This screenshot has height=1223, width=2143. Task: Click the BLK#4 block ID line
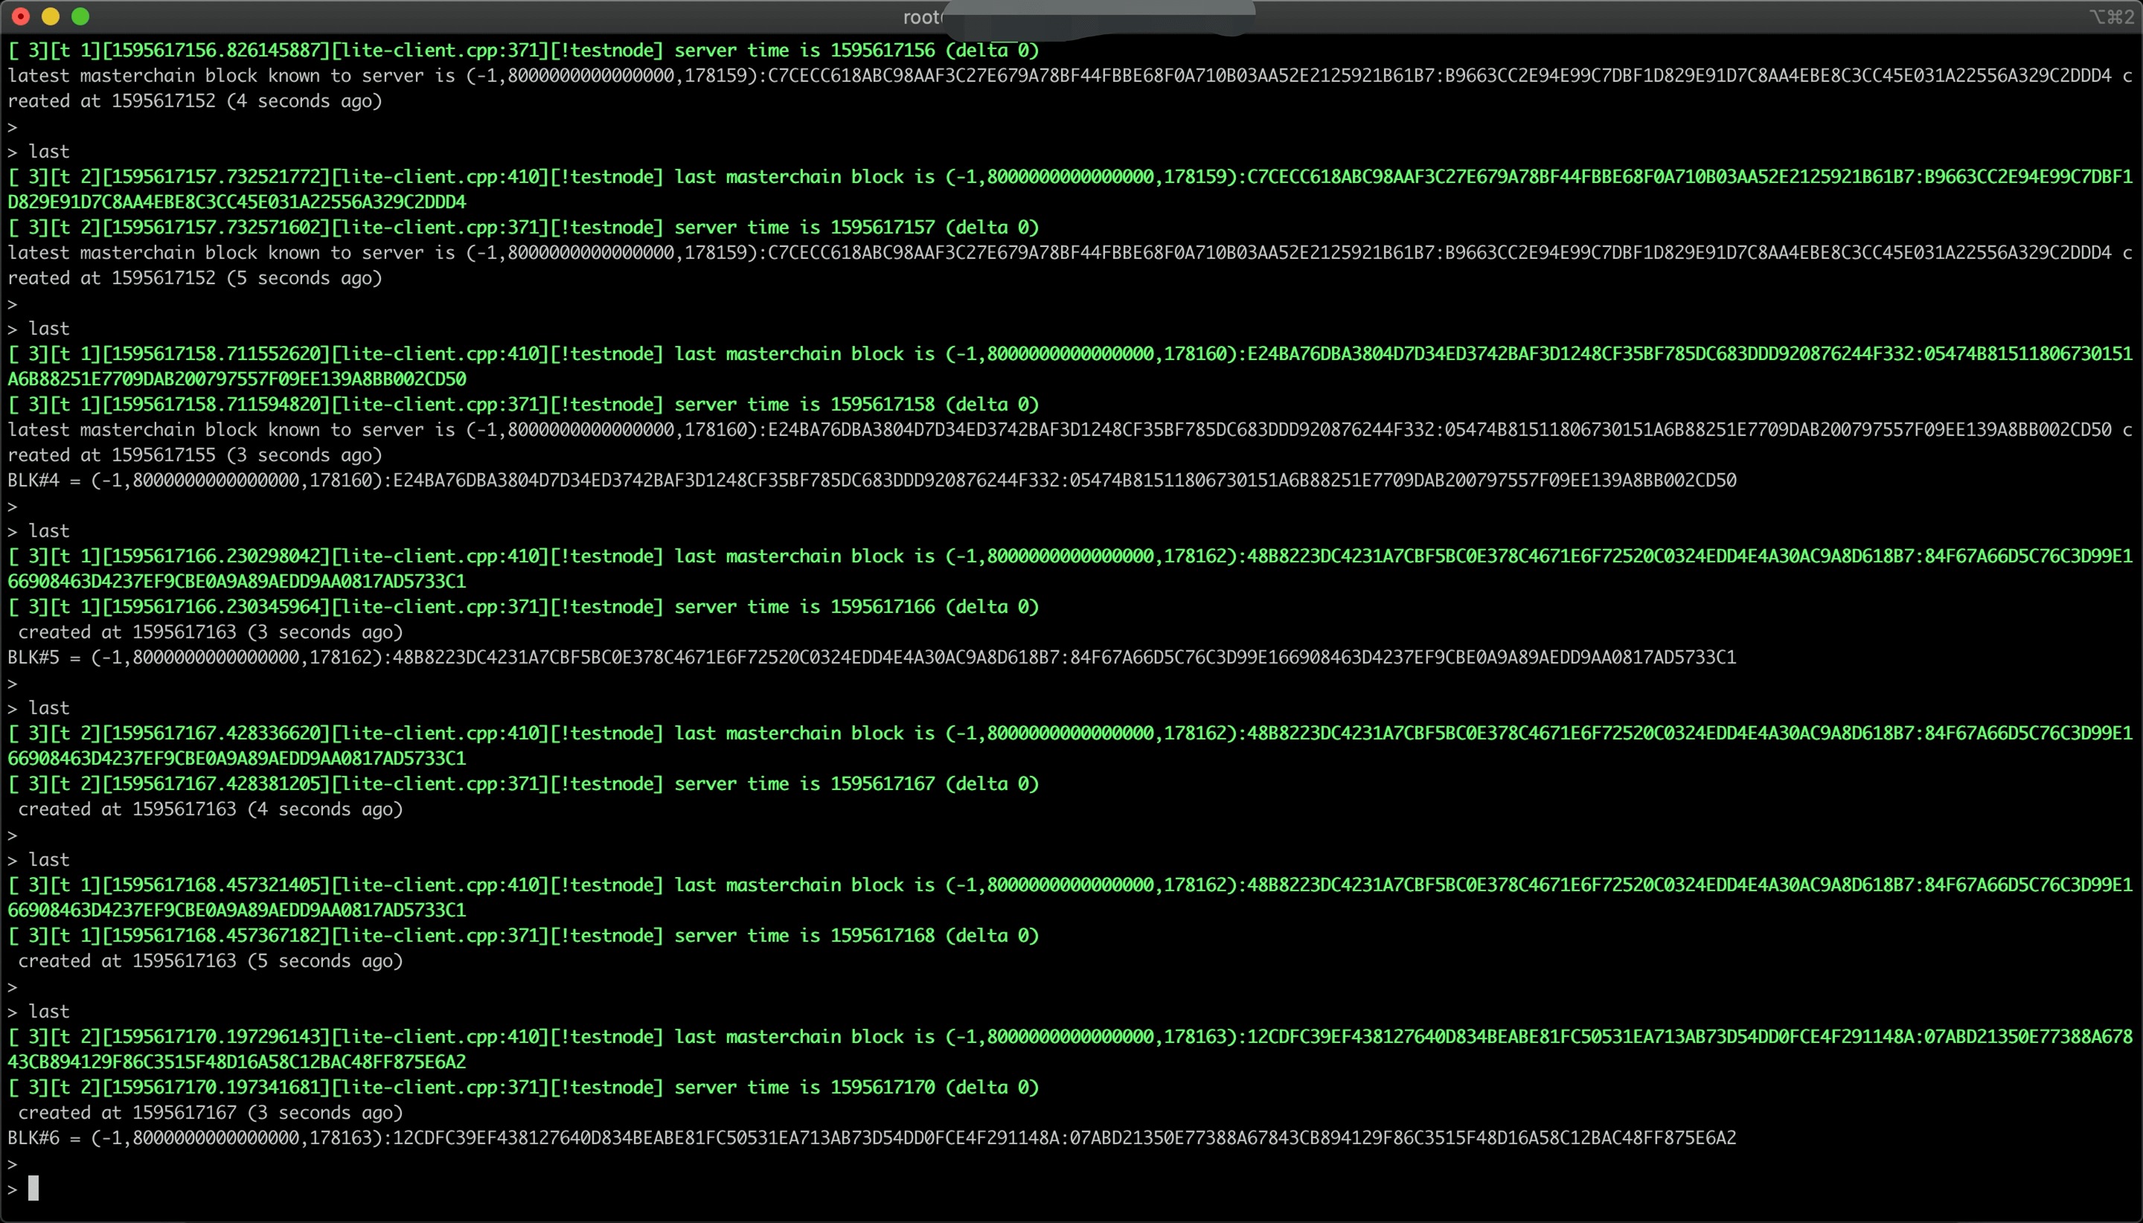pyautogui.click(x=871, y=481)
